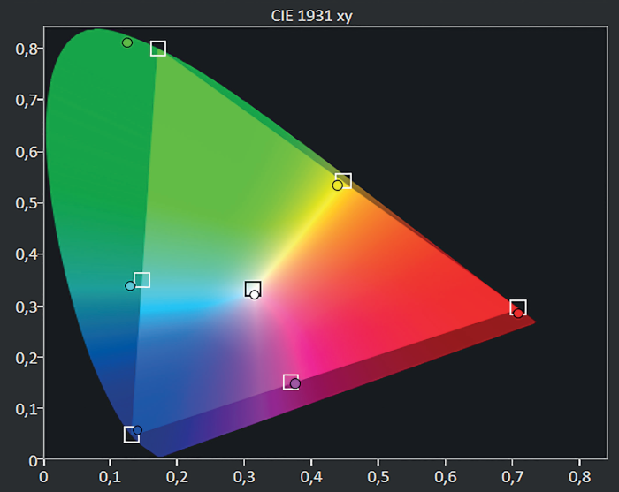619x492 pixels.
Task: Select the green measured circle point
Action: [127, 42]
